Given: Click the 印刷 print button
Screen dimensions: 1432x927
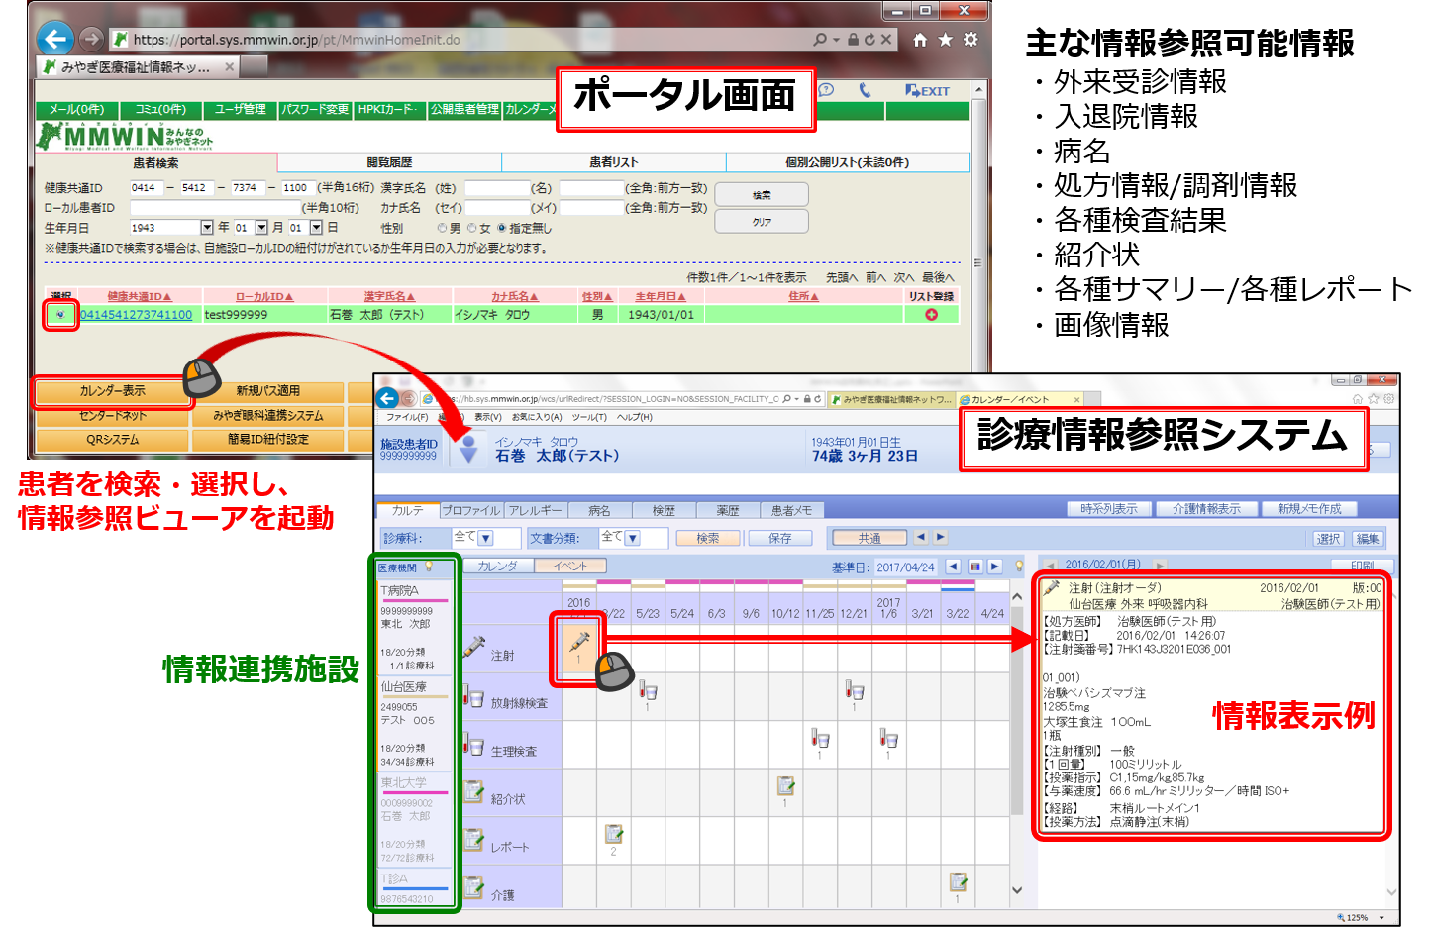Looking at the screenshot, I should pos(1362,566).
